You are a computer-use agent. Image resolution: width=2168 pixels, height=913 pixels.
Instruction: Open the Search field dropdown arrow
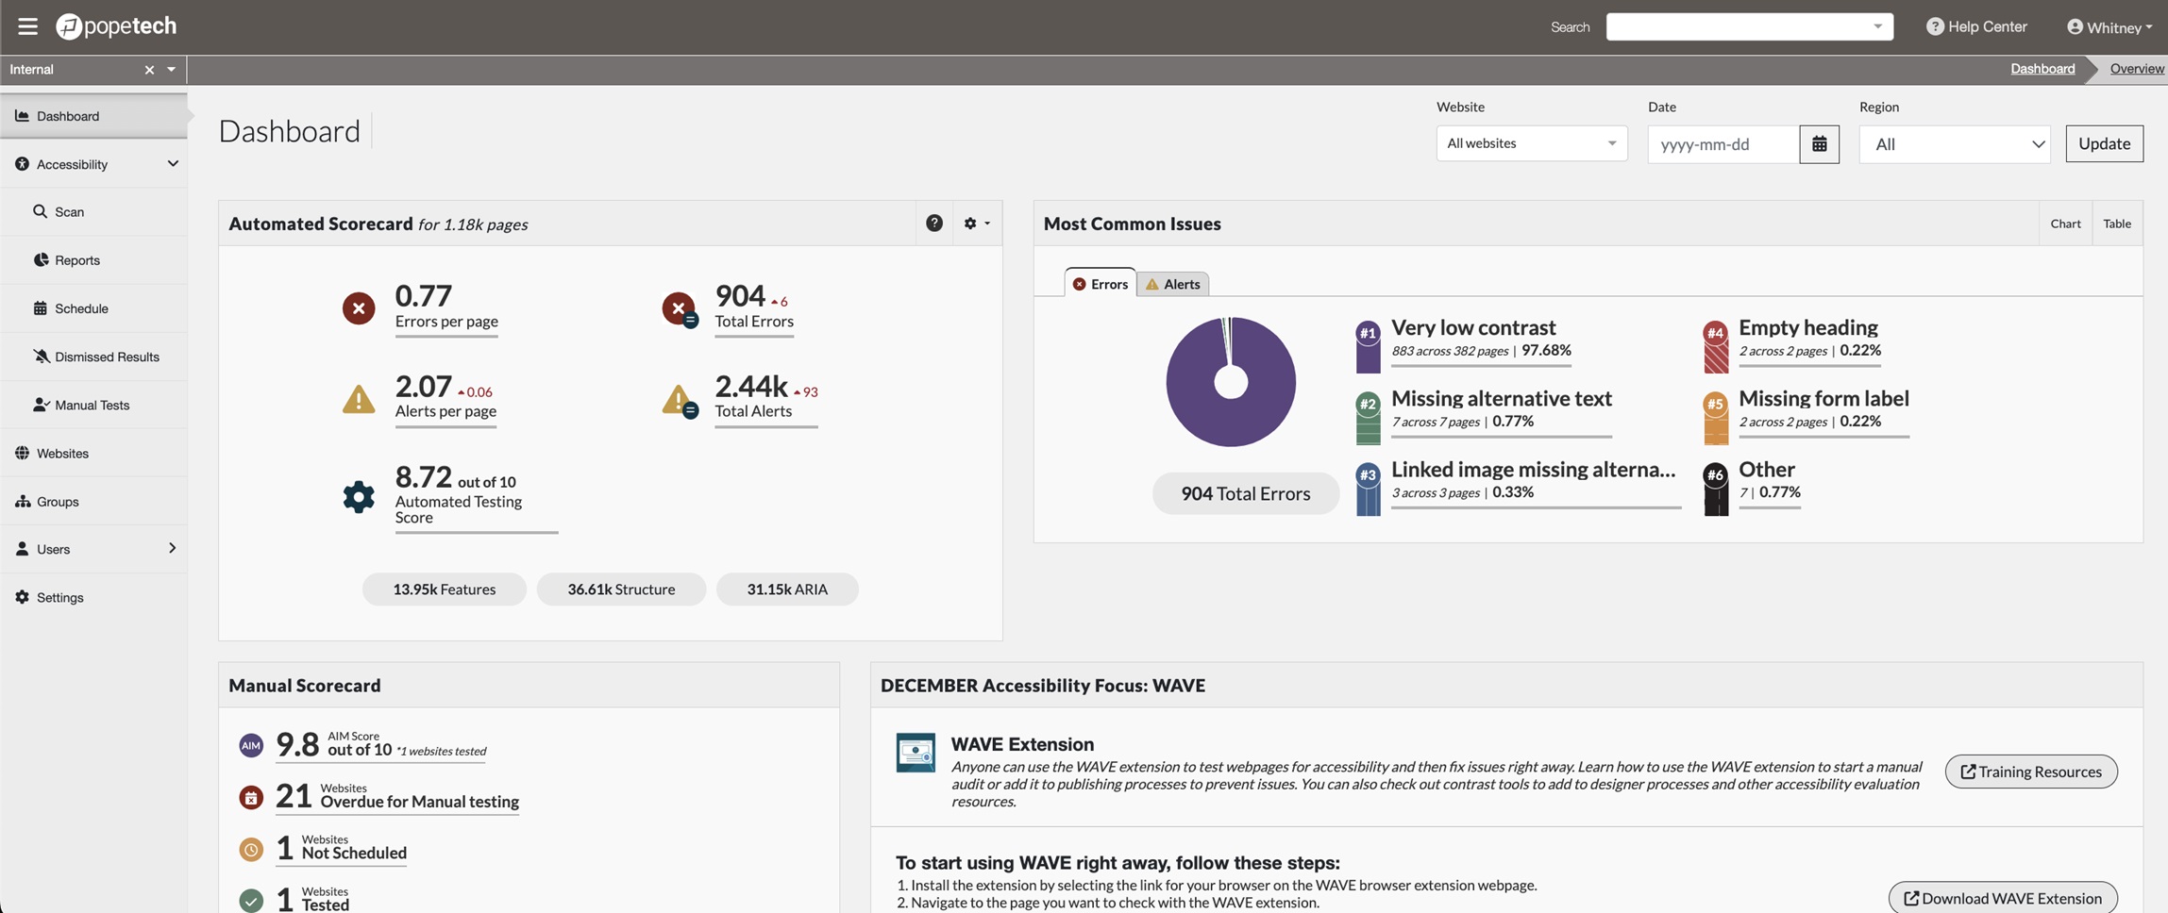pyautogui.click(x=1877, y=26)
